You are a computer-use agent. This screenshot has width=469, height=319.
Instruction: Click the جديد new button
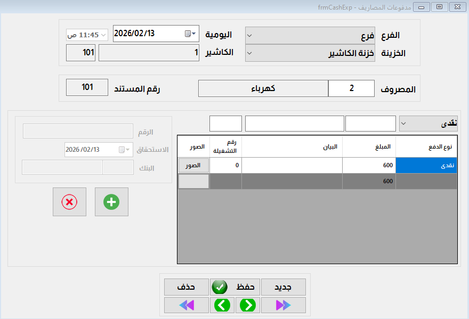(x=283, y=287)
